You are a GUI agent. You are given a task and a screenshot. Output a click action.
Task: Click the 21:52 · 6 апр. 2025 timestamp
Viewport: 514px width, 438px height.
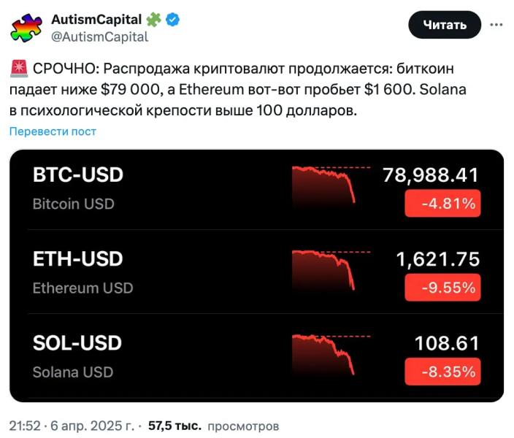tap(71, 425)
